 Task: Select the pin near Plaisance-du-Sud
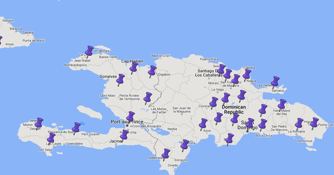coord(76,128)
